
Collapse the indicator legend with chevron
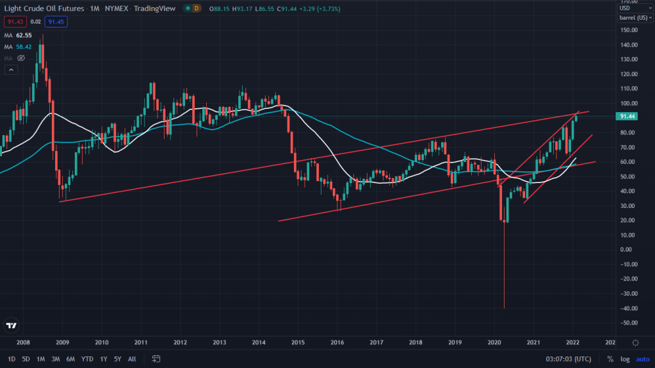10,70
